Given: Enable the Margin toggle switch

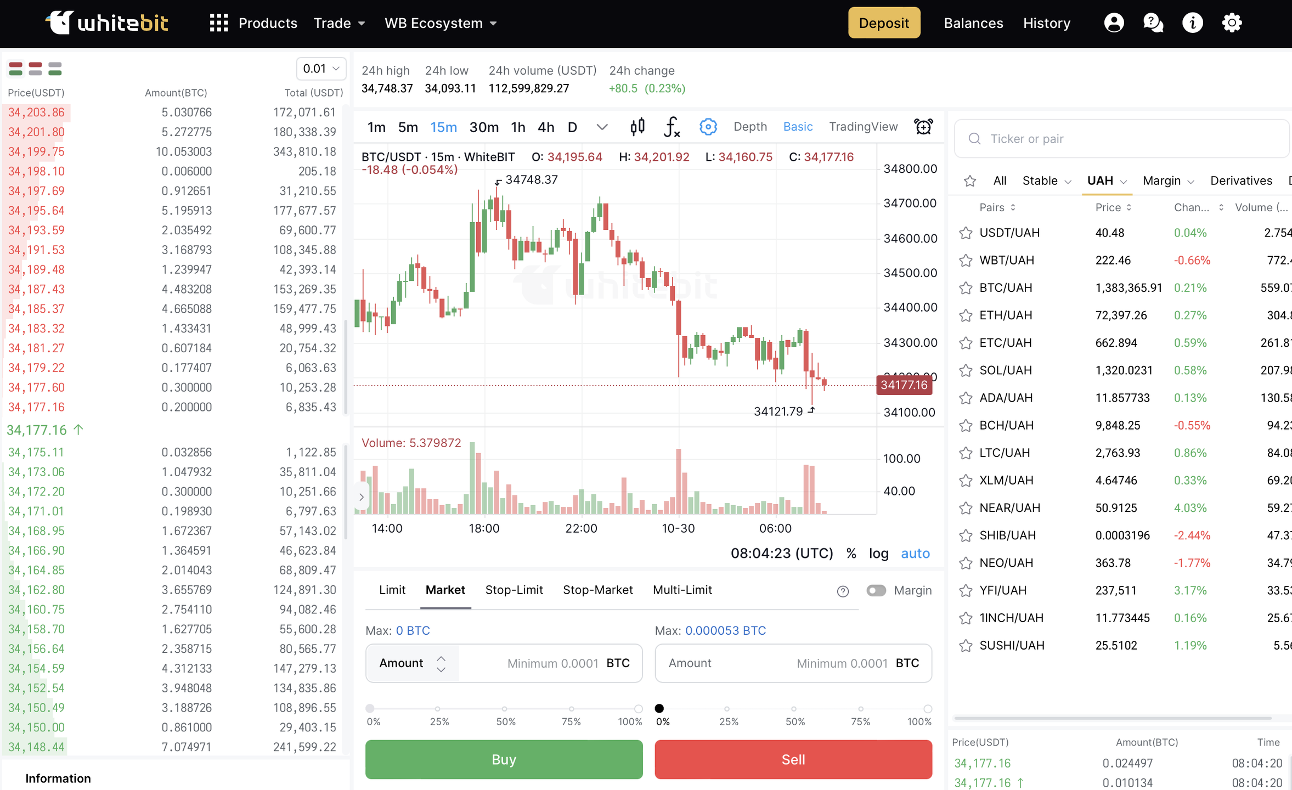Looking at the screenshot, I should [876, 590].
